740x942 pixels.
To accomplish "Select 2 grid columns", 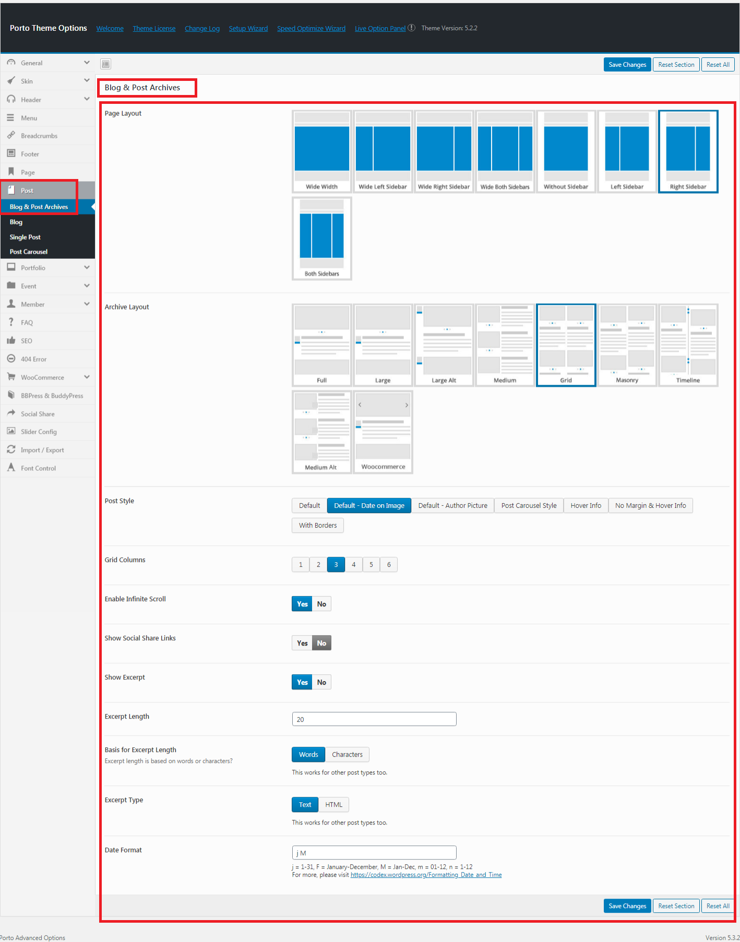I will pos(318,565).
